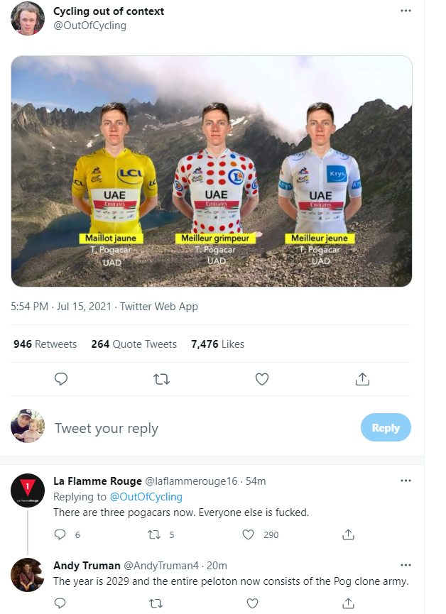
Task: Like Andy Truman's reply
Action: click(x=252, y=604)
